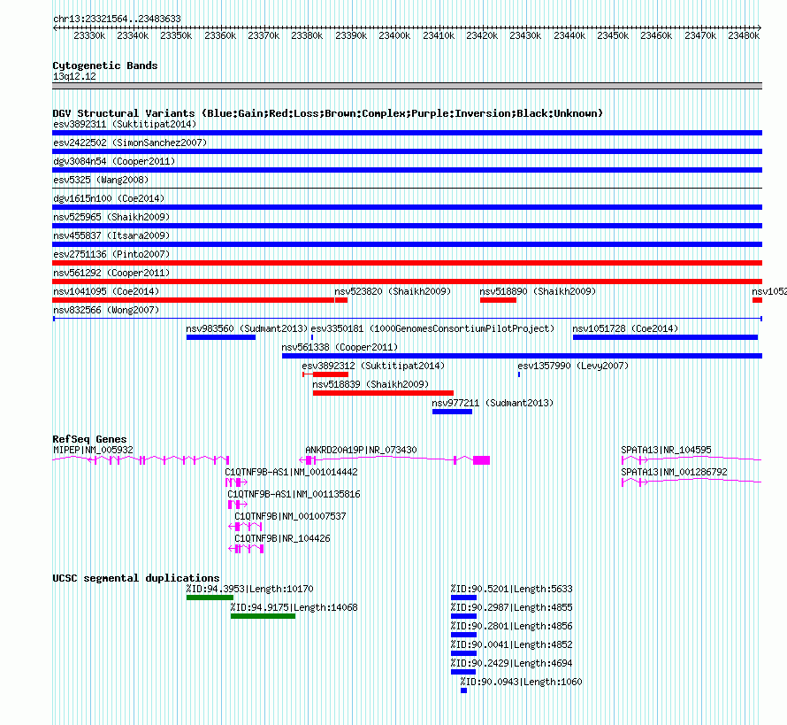Click the 23440k ruler tick label
The width and height of the screenshot is (787, 725).
[x=569, y=35]
